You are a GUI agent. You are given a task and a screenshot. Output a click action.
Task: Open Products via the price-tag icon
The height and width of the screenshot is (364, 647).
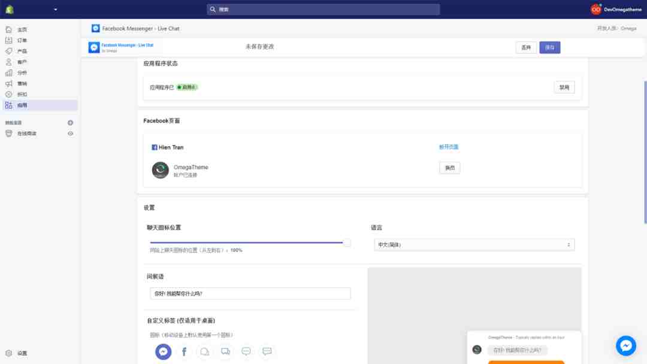point(8,51)
